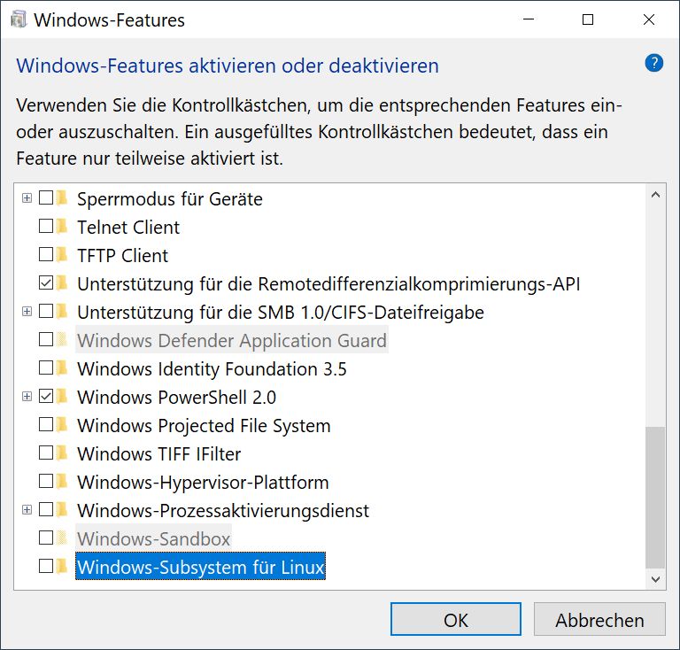
Task: Click folder icon beside Windows Identity Foundation 3.5
Action: [62, 368]
